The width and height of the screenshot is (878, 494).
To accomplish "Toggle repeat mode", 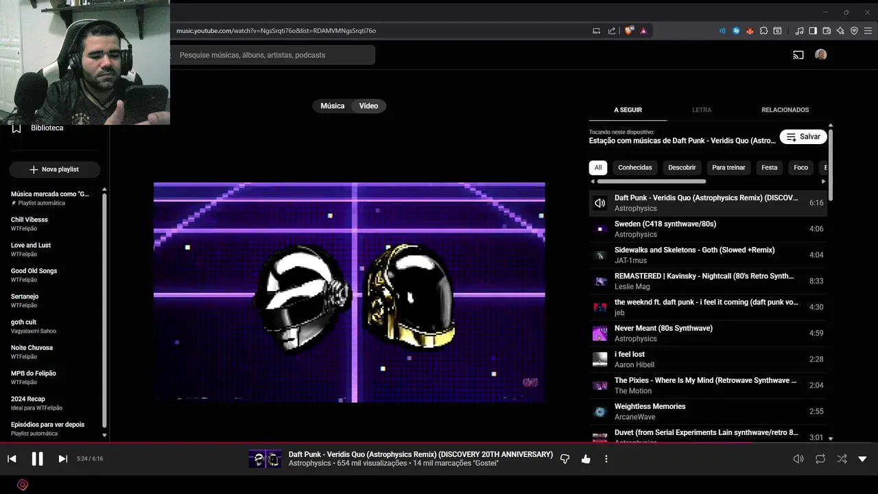I will (820, 459).
